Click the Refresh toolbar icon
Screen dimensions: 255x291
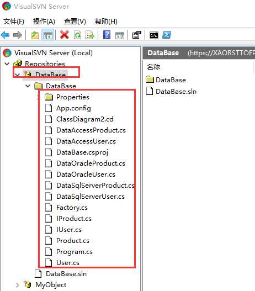77,35
